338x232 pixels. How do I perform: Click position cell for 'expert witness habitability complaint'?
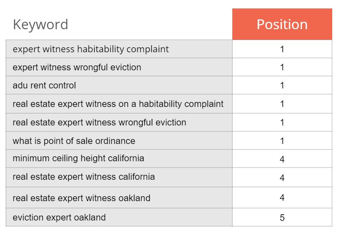(x=282, y=49)
